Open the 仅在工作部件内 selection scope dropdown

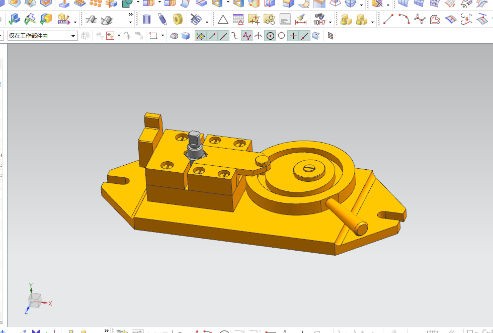point(43,36)
